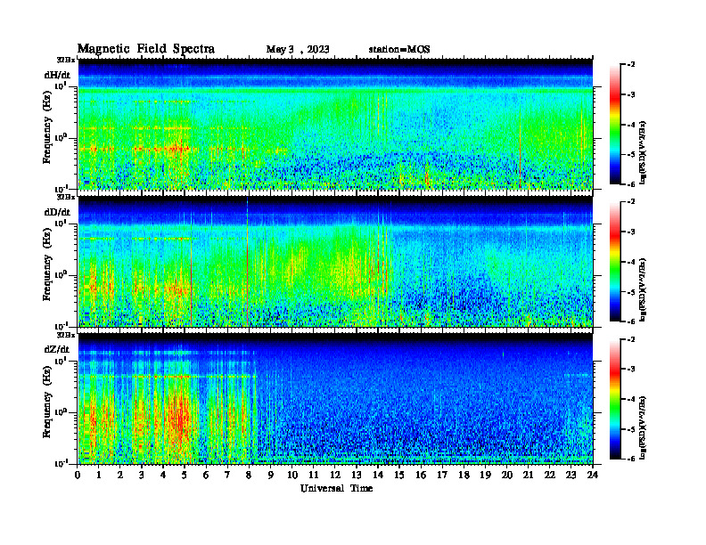Click the "-3" tick on dZ/dt color scale
Viewport: 706px width, 545px height.
tap(631, 370)
